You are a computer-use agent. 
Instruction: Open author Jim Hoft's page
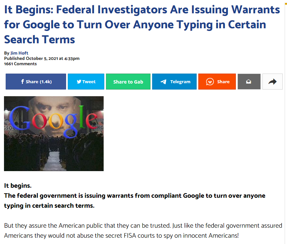pyautogui.click(x=19, y=53)
